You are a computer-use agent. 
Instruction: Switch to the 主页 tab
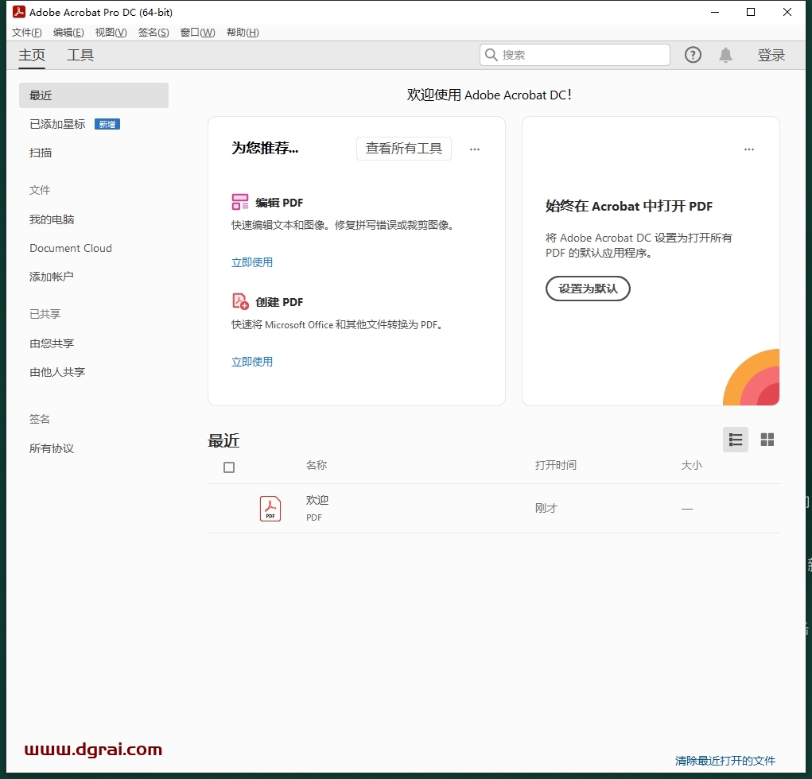pos(32,55)
